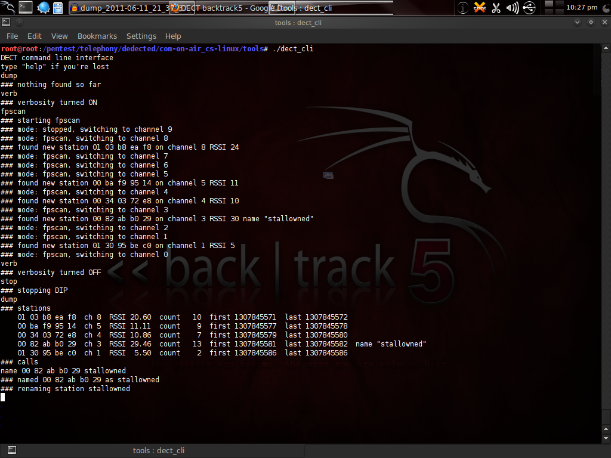Launch the terminal from the top panel
The image size is (611, 458).
coord(26,7)
